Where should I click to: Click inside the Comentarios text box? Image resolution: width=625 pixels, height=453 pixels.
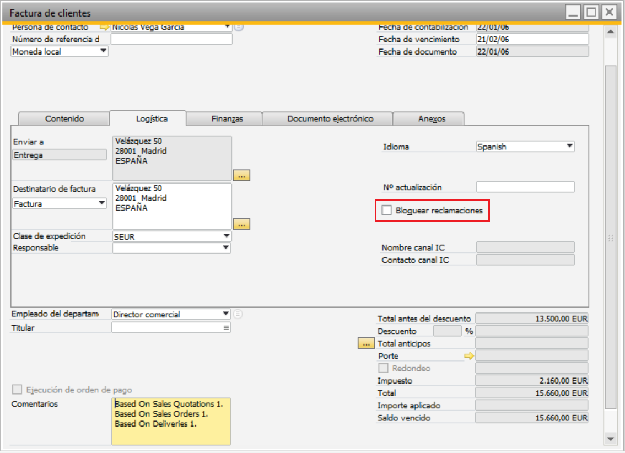click(171, 422)
